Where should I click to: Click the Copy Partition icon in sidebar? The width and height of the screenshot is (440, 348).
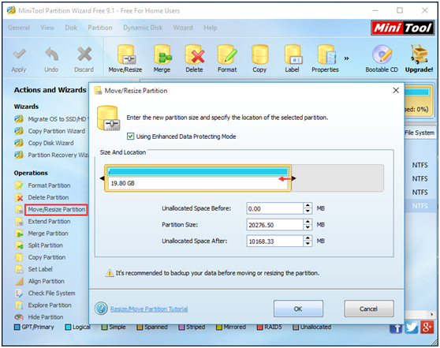[19, 257]
